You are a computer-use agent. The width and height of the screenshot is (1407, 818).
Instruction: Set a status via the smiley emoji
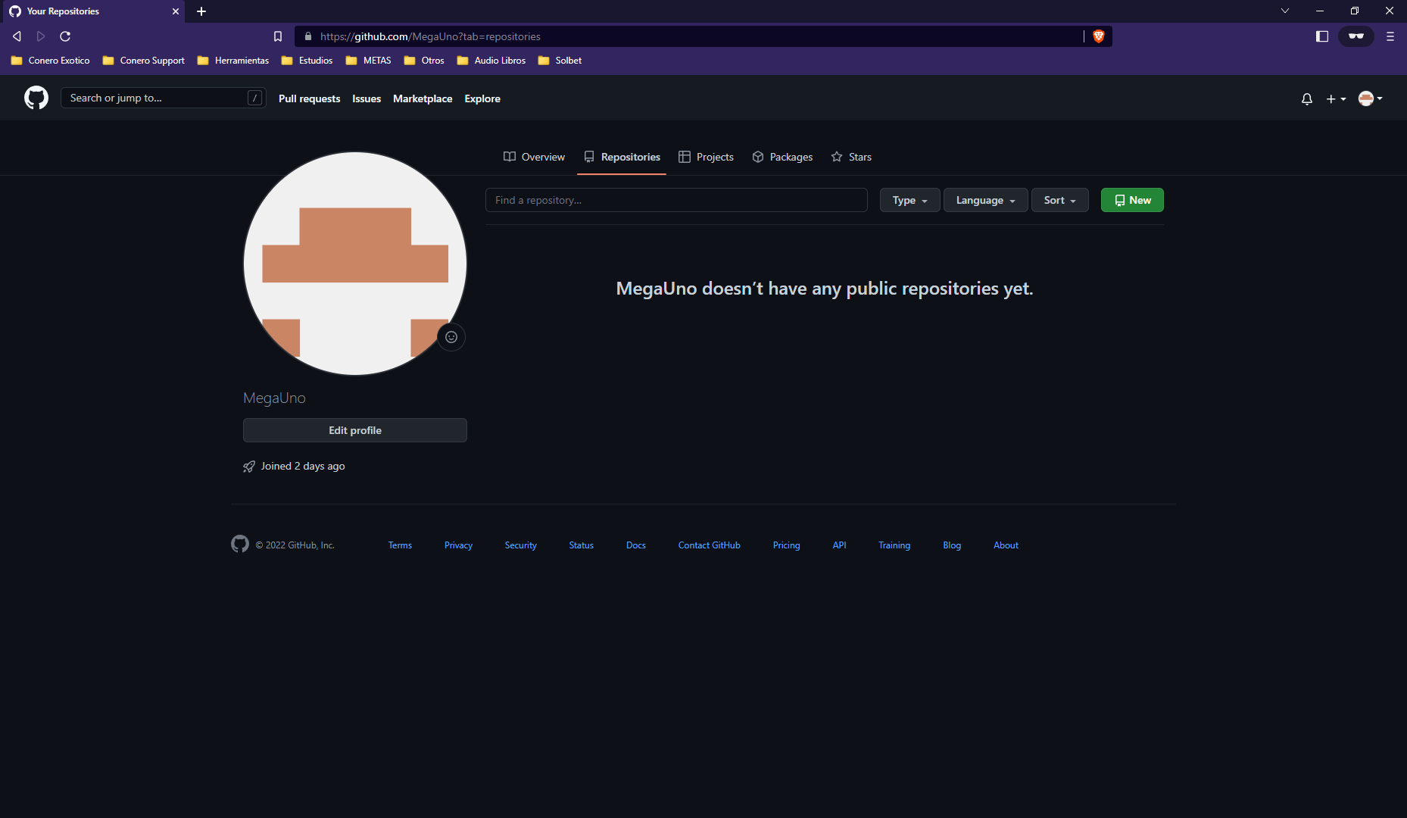pos(451,337)
